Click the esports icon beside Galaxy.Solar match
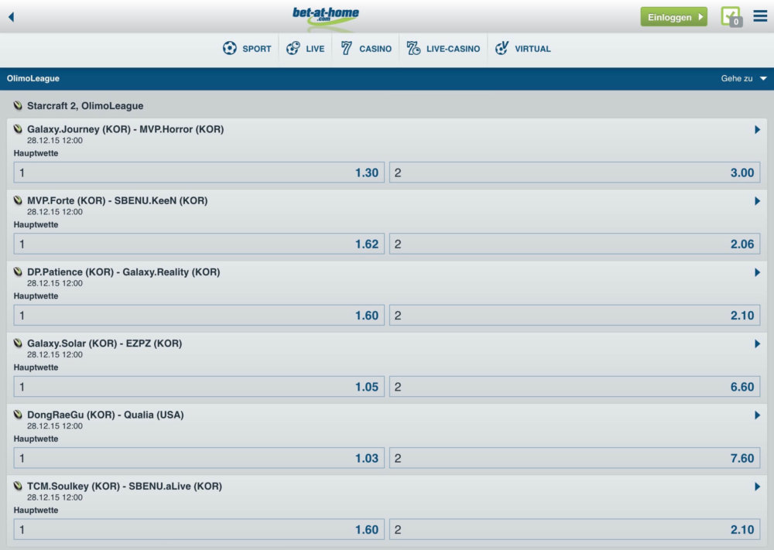This screenshot has width=774, height=550. tap(18, 343)
